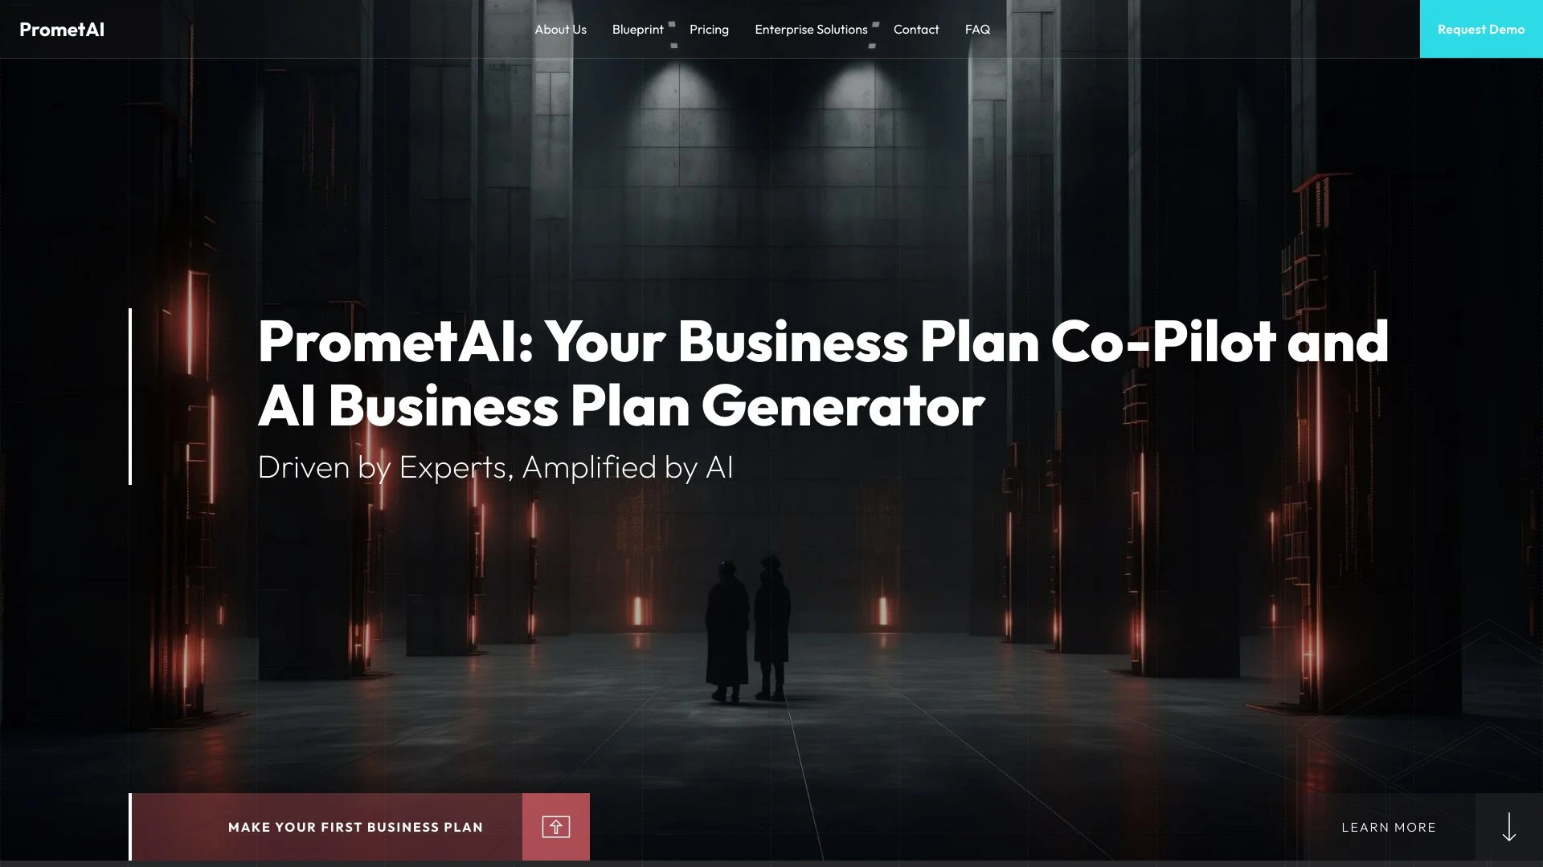Screen dimensions: 1543x867
Task: Toggle the FAQ navigation link
Action: point(977,29)
